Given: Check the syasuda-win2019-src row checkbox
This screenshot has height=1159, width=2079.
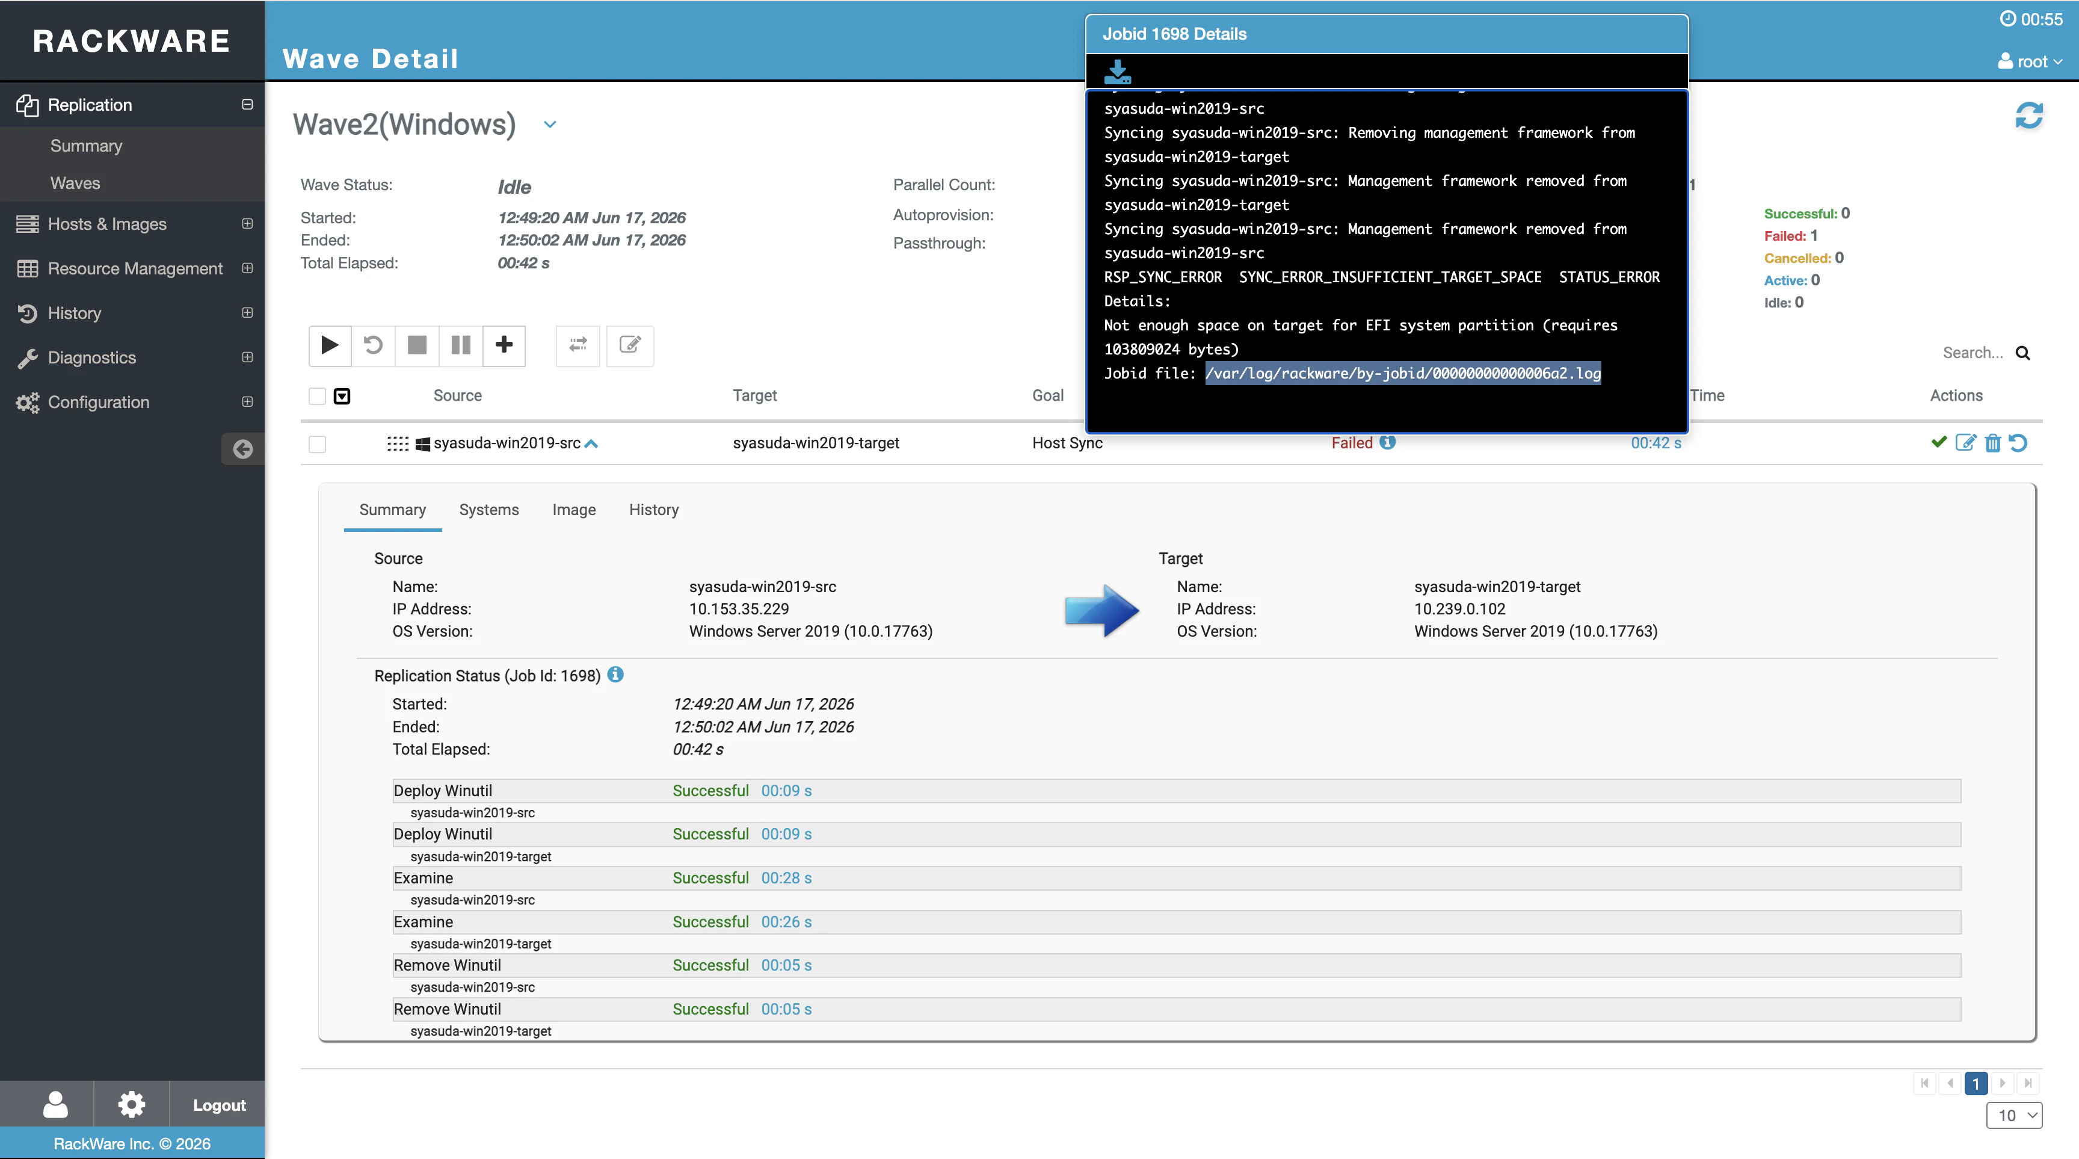Looking at the screenshot, I should pos(317,444).
